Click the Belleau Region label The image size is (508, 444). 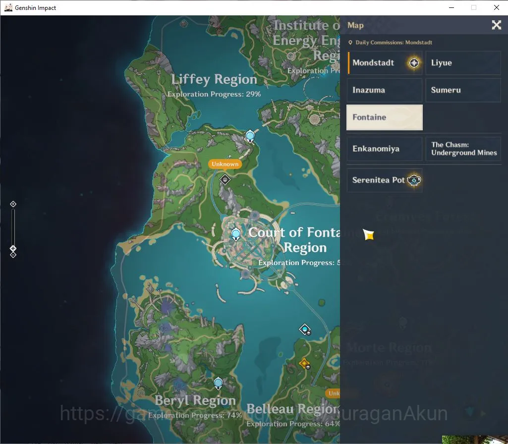click(293, 409)
